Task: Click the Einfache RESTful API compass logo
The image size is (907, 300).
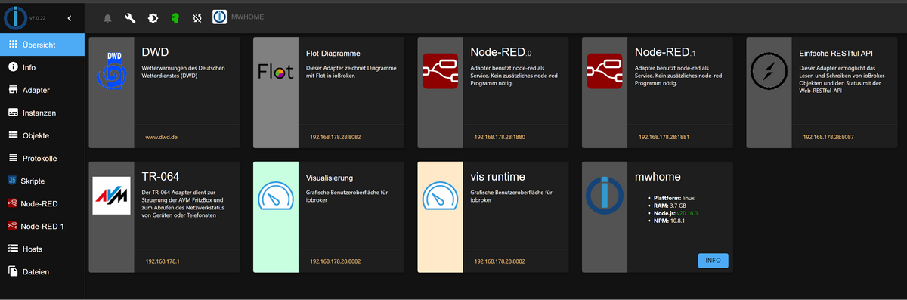Action: (x=769, y=72)
